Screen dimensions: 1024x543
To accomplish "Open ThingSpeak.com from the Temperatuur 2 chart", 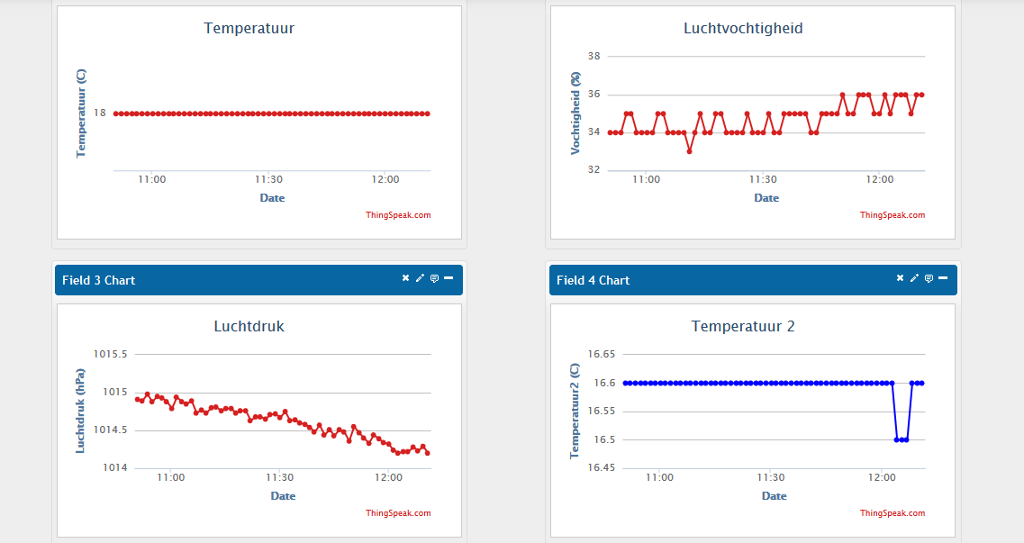I will (x=892, y=512).
